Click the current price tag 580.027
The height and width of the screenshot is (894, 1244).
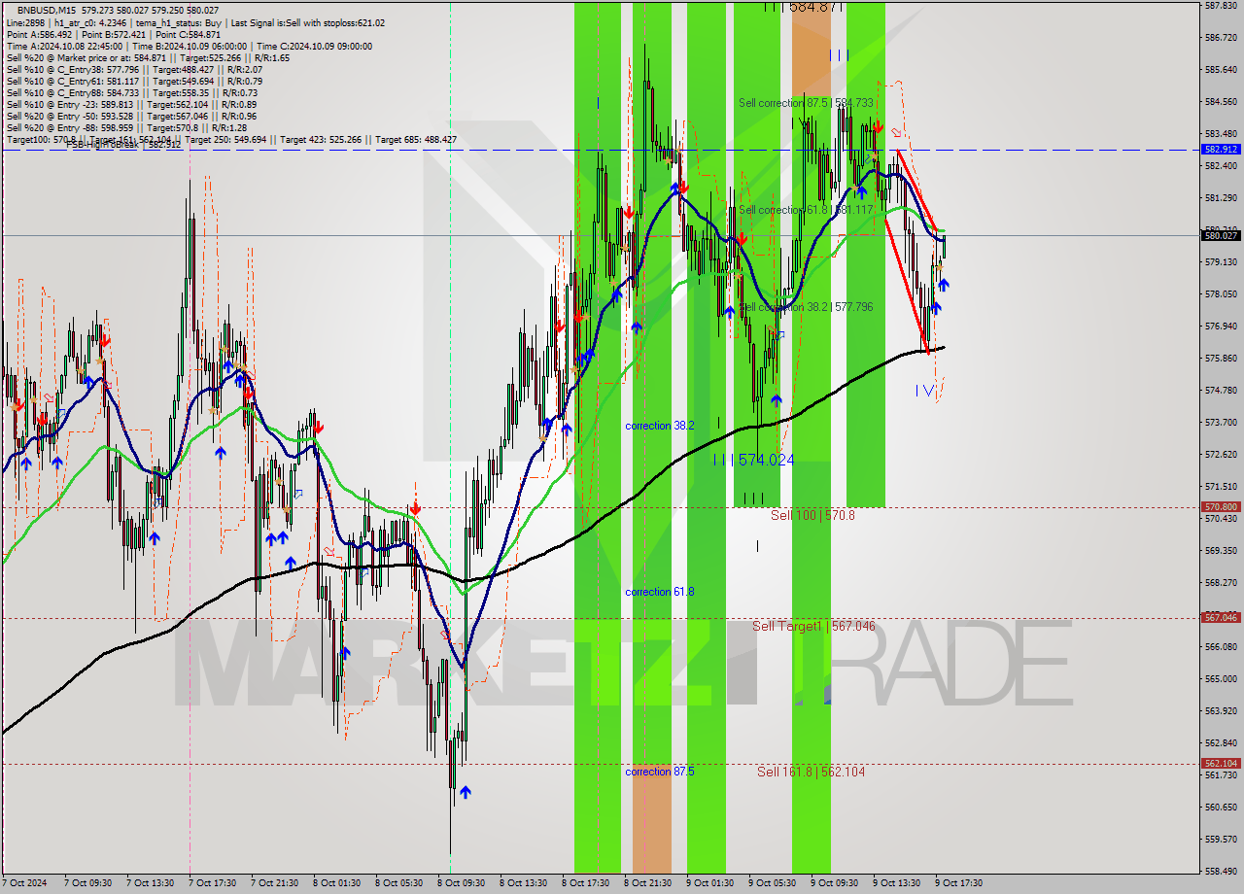[x=1221, y=235]
